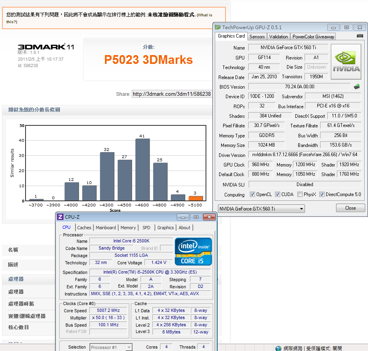
Task: Click the CPU-Z title bar app icon
Action: (60, 217)
